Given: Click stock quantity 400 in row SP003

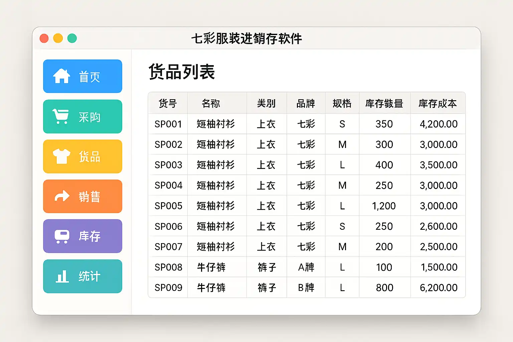Looking at the screenshot, I should click(384, 165).
